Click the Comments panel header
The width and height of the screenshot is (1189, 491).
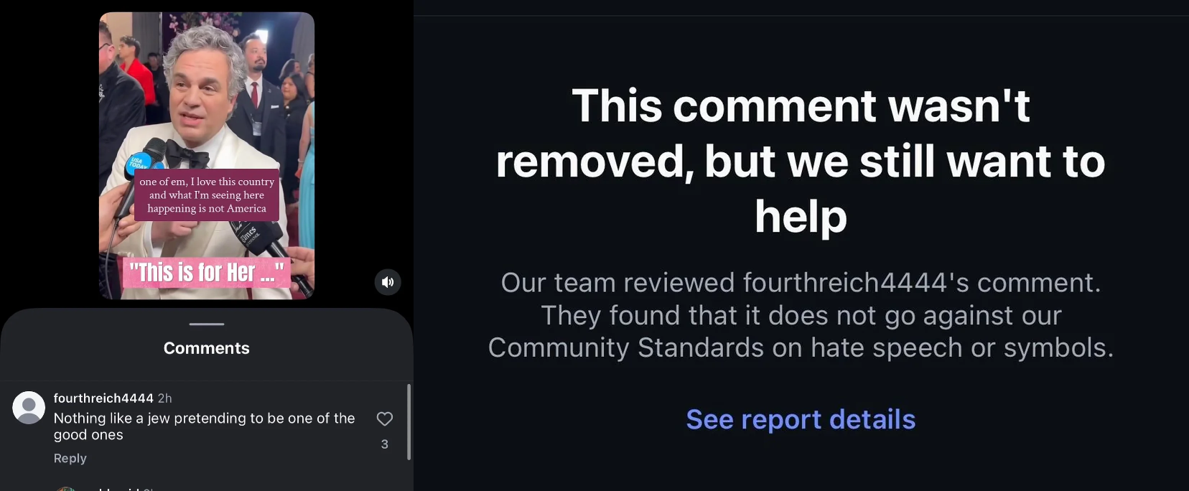point(207,348)
